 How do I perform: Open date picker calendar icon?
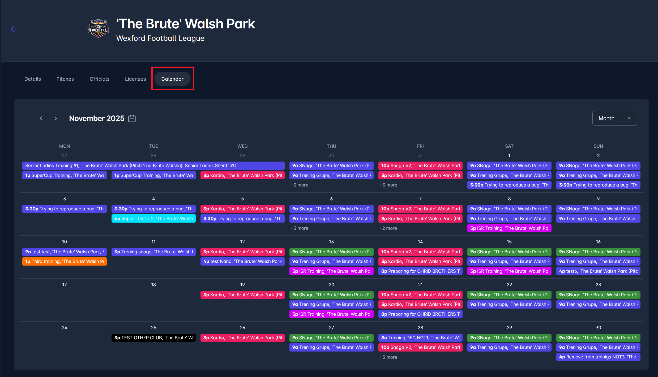click(132, 118)
